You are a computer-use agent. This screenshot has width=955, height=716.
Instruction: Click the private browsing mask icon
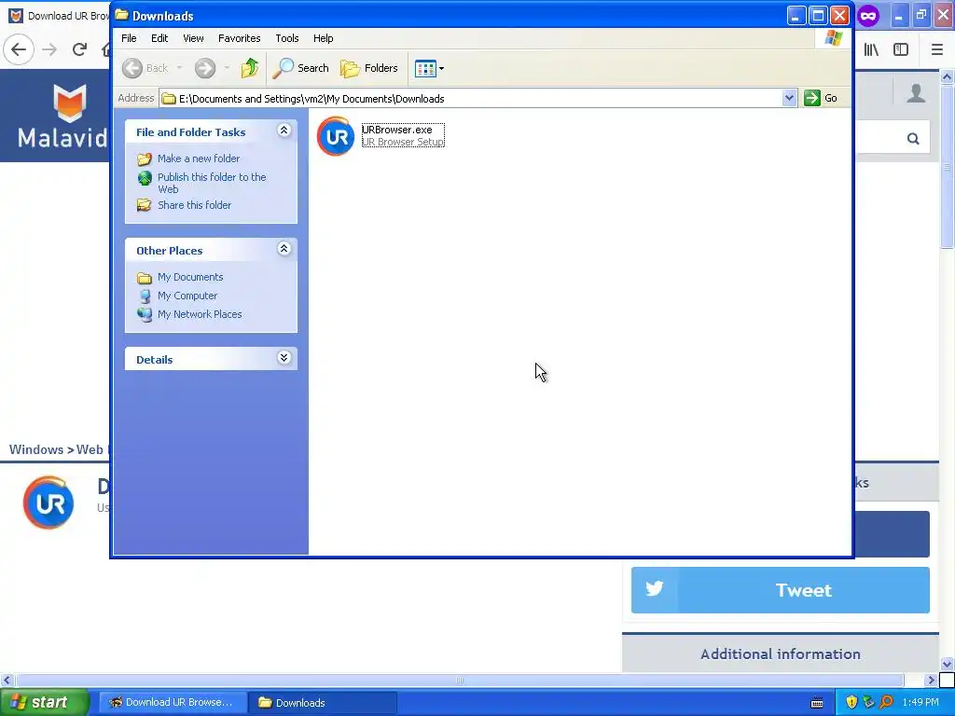point(868,16)
